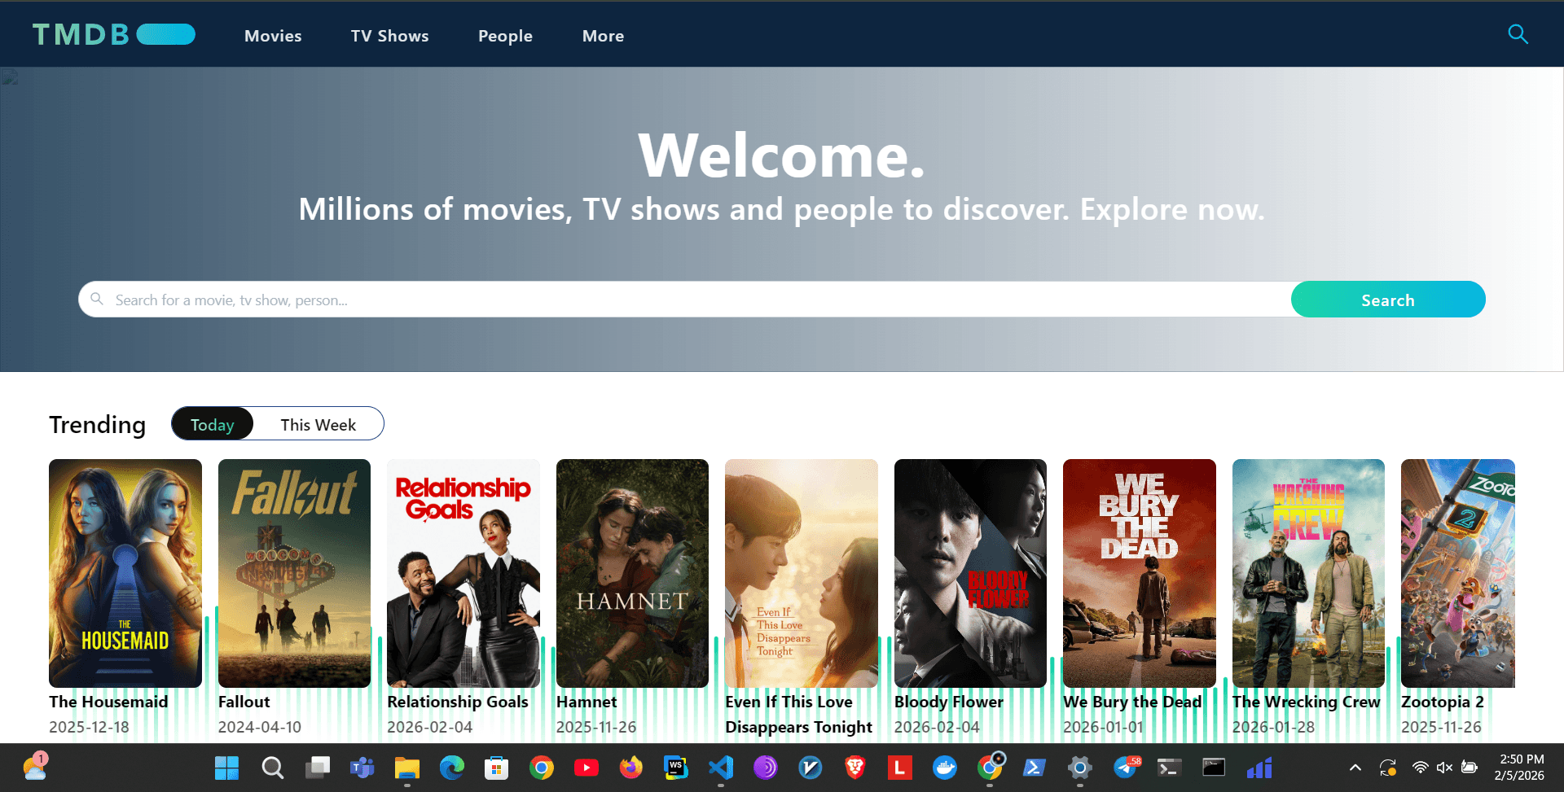Select People in the navigation bar
The width and height of the screenshot is (1564, 792).
click(x=505, y=36)
